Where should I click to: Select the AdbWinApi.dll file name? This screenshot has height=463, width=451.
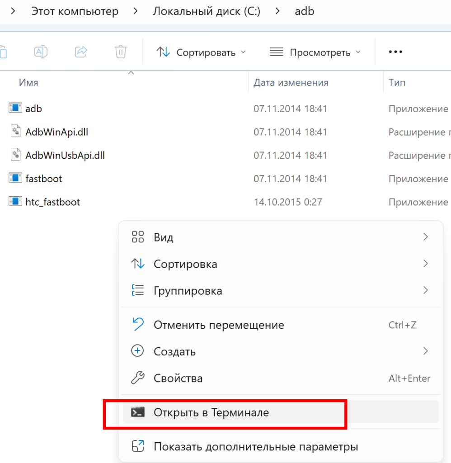click(x=56, y=132)
